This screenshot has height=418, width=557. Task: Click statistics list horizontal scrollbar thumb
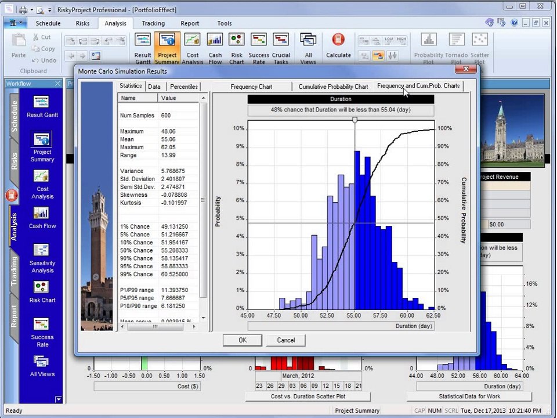click(155, 327)
